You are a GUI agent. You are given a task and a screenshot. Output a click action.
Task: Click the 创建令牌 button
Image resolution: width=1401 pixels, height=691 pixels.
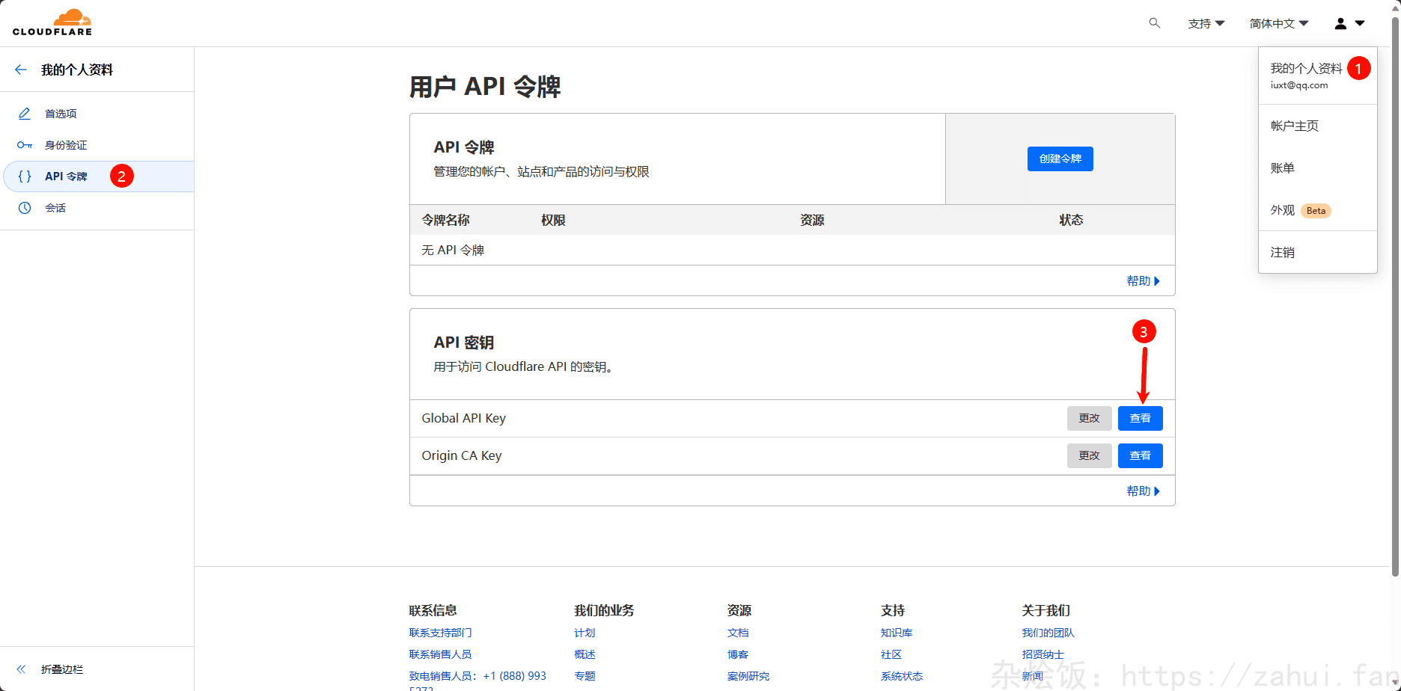click(x=1060, y=159)
